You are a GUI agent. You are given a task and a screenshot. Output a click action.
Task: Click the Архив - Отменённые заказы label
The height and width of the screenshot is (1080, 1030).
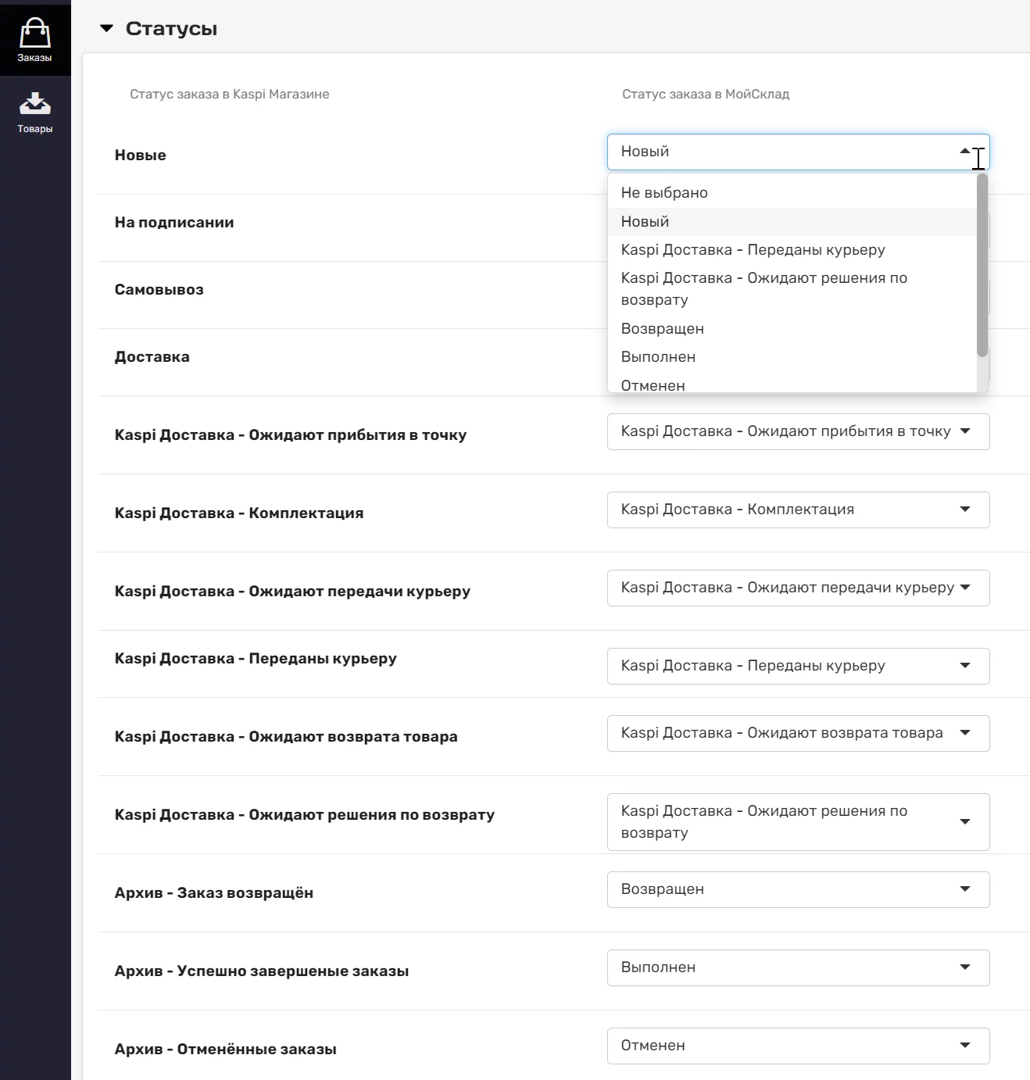click(x=226, y=1050)
